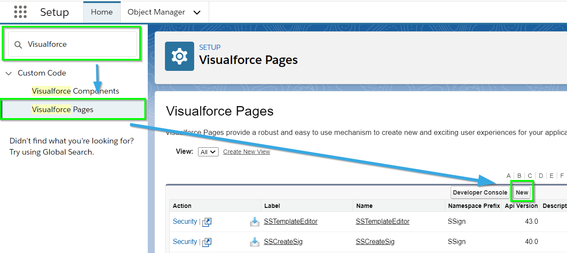Click the New button
Viewport: 567px width, 253px height.
click(522, 192)
